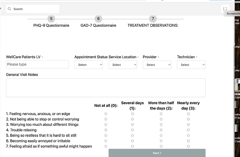The height and width of the screenshot is (157, 240).
Task: Go to step 6 circle
Action: (x=98, y=19)
